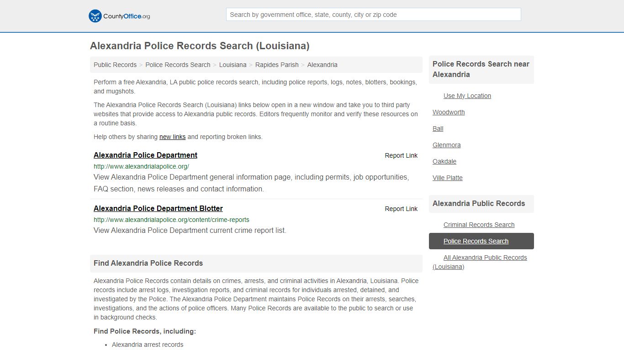Go to Louisiana breadcrumb
The width and height of the screenshot is (624, 350).
pos(233,65)
